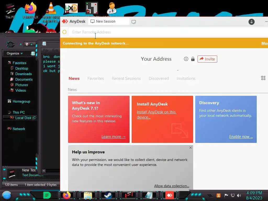Open the New Session tab
Image resolution: width=268 pixels, height=201 pixels.
coord(109,21)
